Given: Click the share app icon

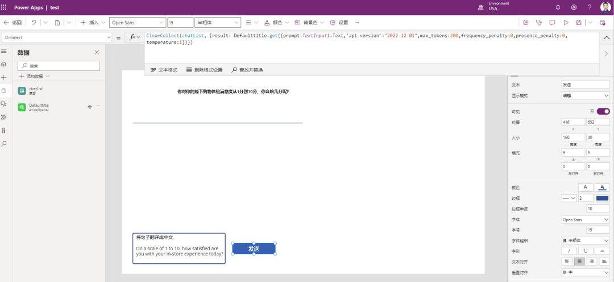Looking at the screenshot, I should click(x=526, y=23).
